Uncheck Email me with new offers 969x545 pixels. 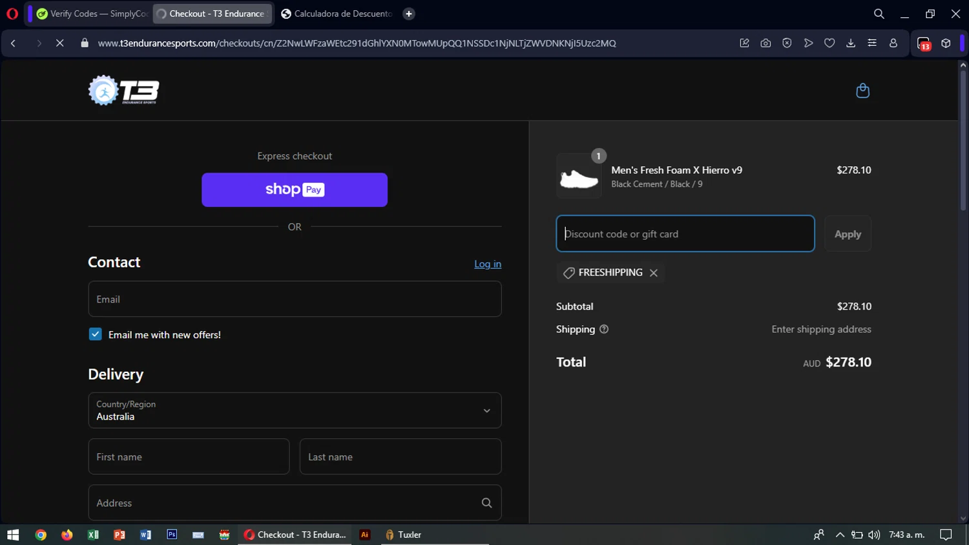tap(95, 334)
